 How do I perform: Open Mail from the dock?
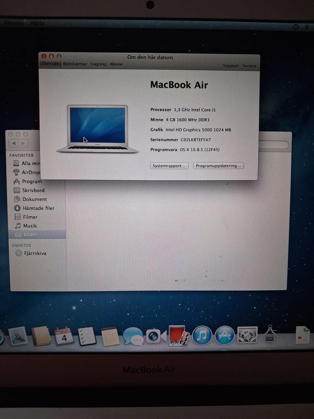pos(18,336)
